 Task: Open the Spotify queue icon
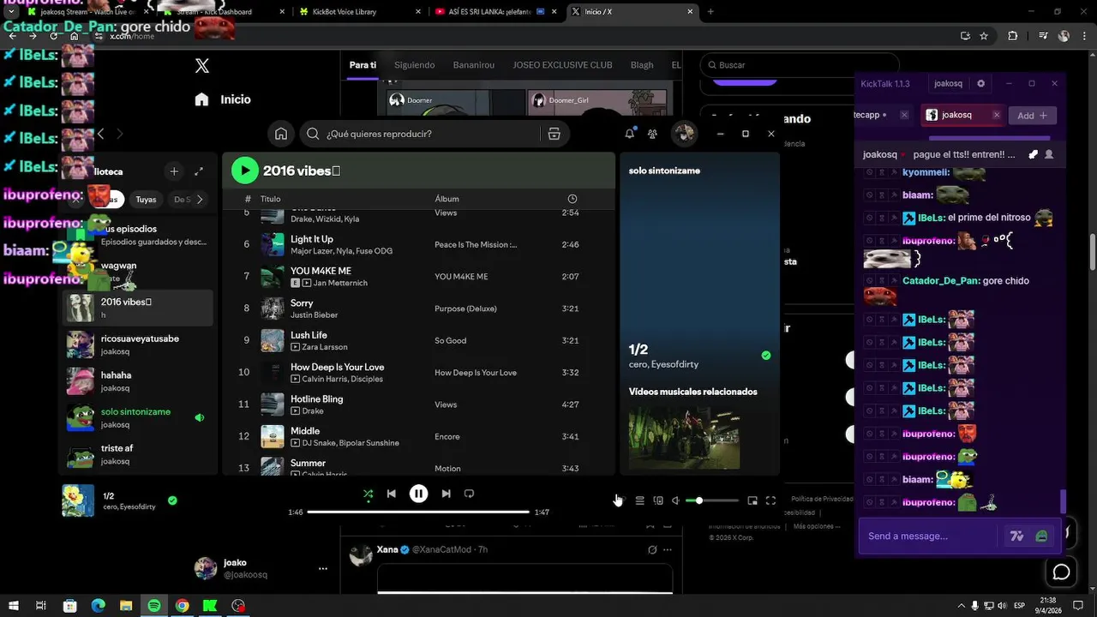[x=639, y=500]
